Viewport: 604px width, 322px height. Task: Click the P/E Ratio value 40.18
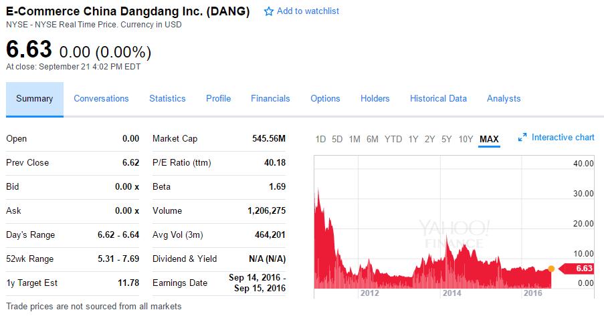coord(275,162)
